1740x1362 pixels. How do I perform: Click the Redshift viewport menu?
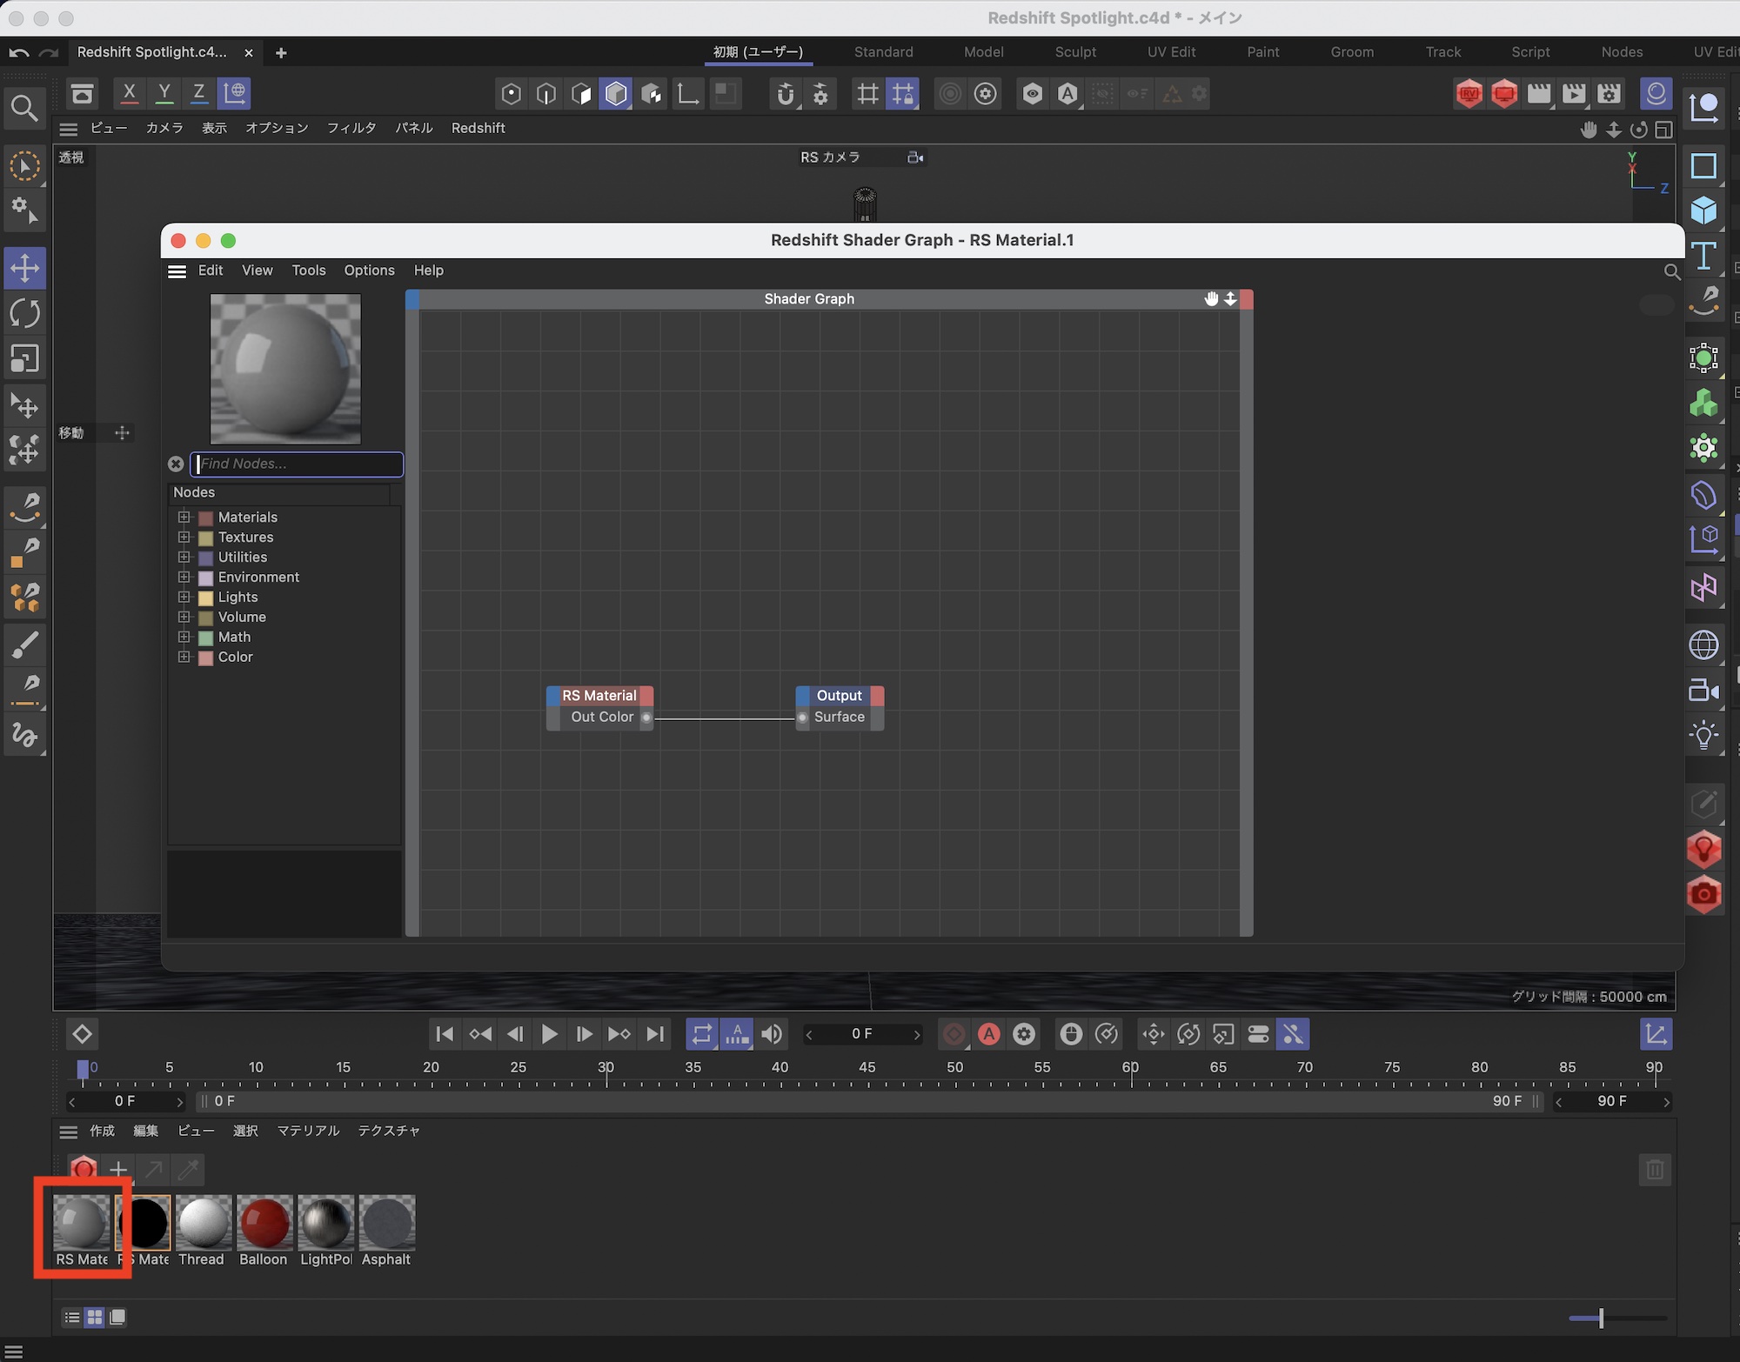pyautogui.click(x=478, y=128)
